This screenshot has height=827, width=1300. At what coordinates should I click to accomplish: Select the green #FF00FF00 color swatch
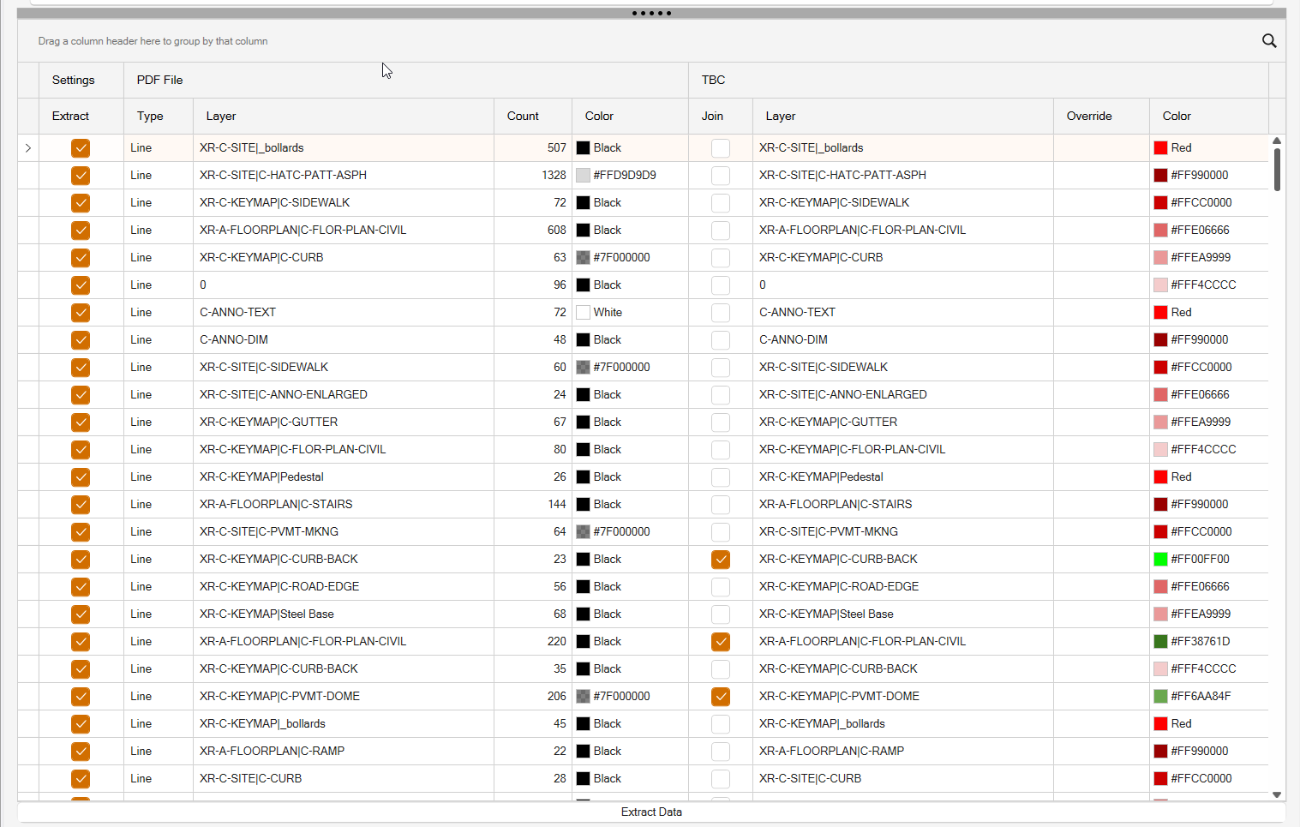tap(1160, 560)
